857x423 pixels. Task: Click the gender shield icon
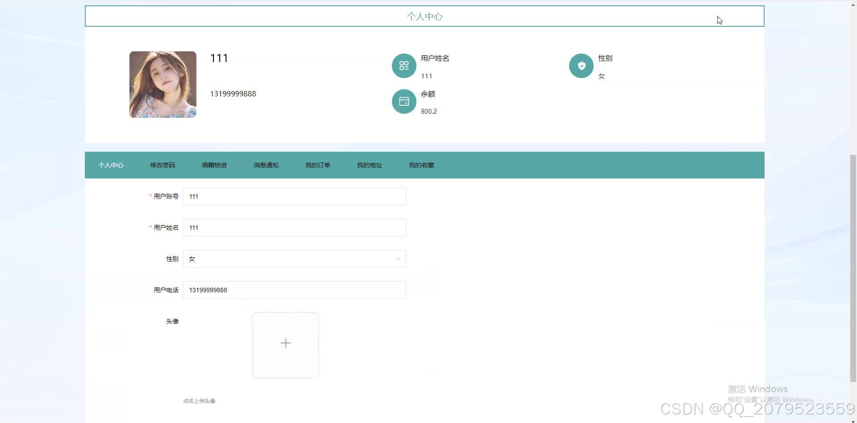(x=581, y=66)
